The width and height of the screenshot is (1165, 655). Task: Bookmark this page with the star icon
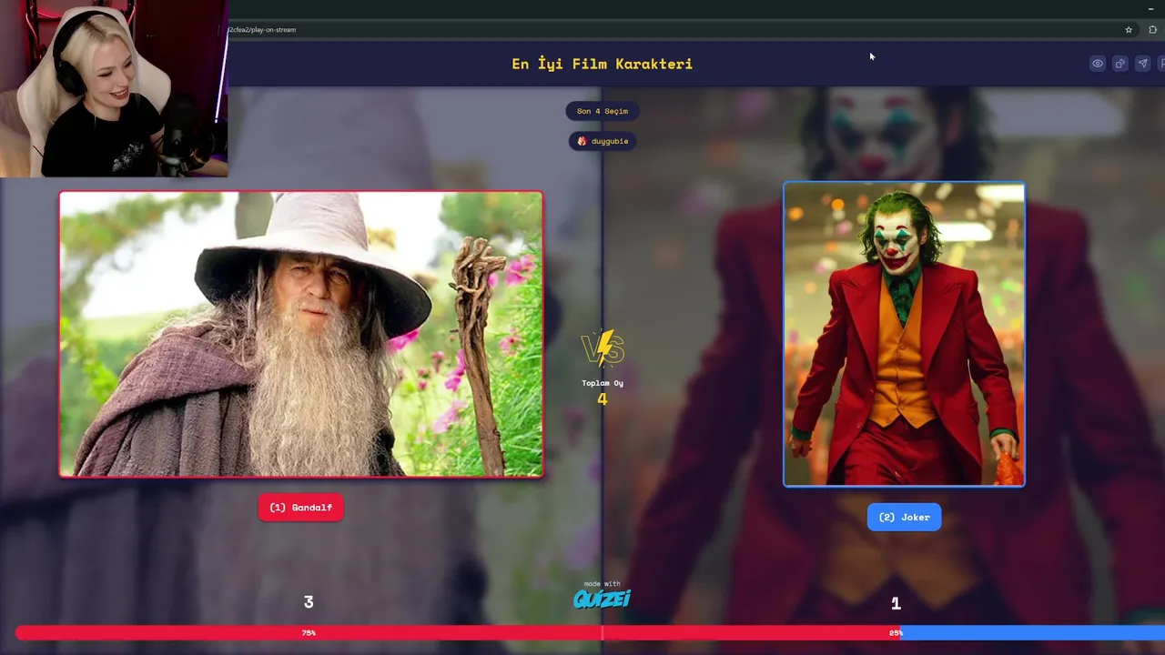point(1129,30)
